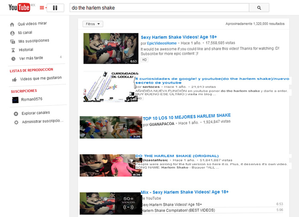This screenshot has height=217, width=299.
Task: Go to Mi canal
Action: click(x=25, y=32)
